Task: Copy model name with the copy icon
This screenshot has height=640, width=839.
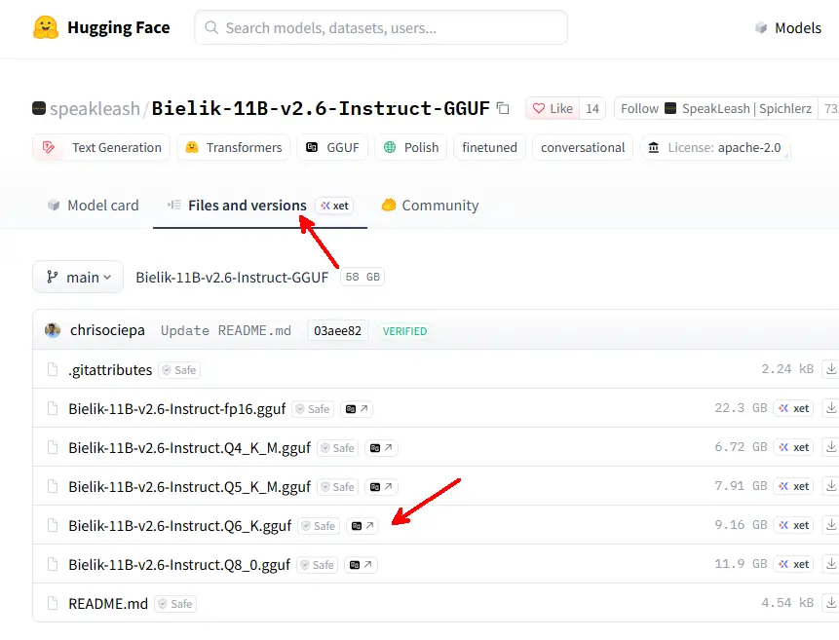Action: tap(503, 109)
